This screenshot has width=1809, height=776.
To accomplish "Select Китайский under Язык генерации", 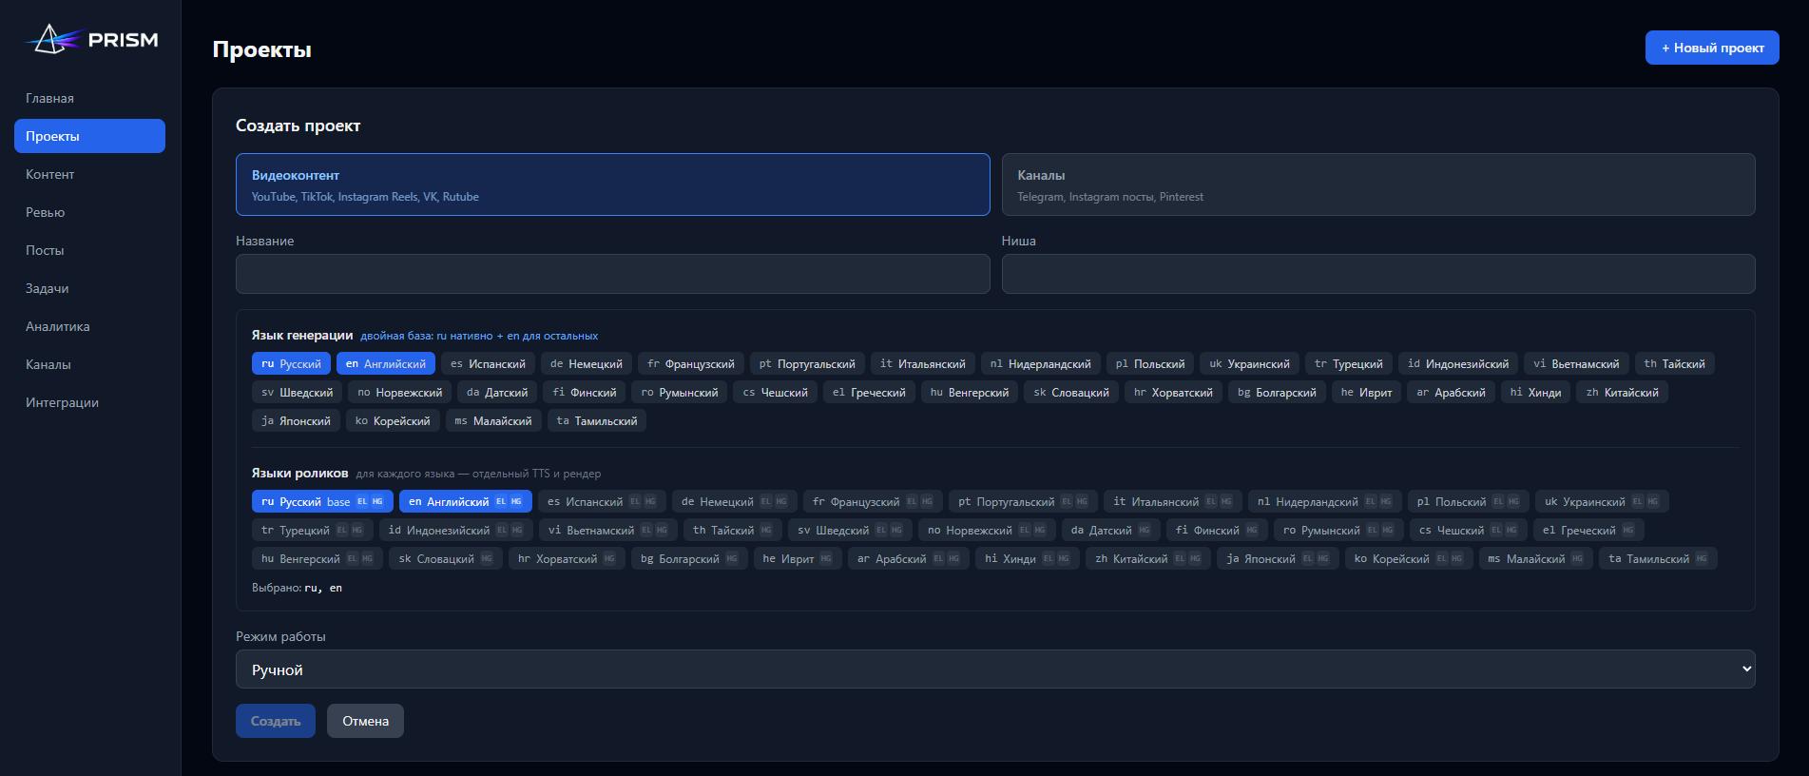I will (1623, 392).
